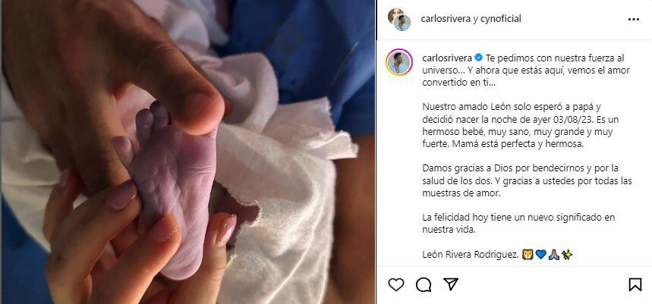Open carlosrivera profile picture with story ring

399,62
